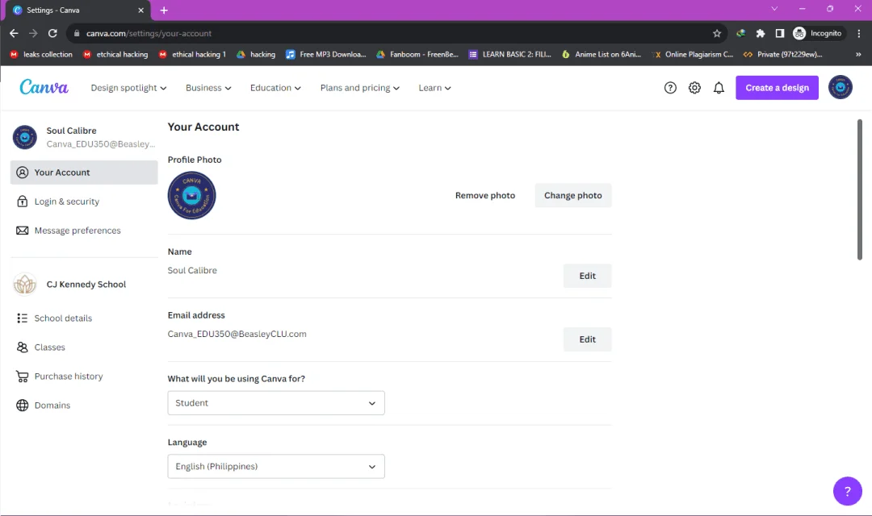872x516 pixels.
Task: Open the Chrome three-dot menu
Action: tap(858, 33)
